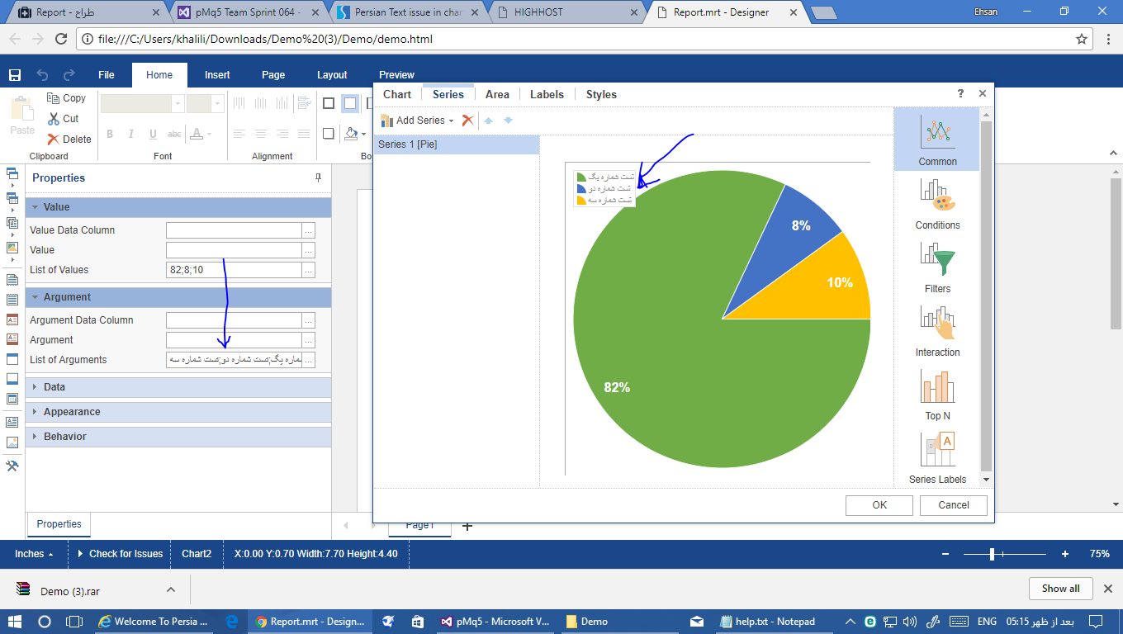Open Notepad help.txt from the taskbar
The image size is (1123, 634).
768,622
